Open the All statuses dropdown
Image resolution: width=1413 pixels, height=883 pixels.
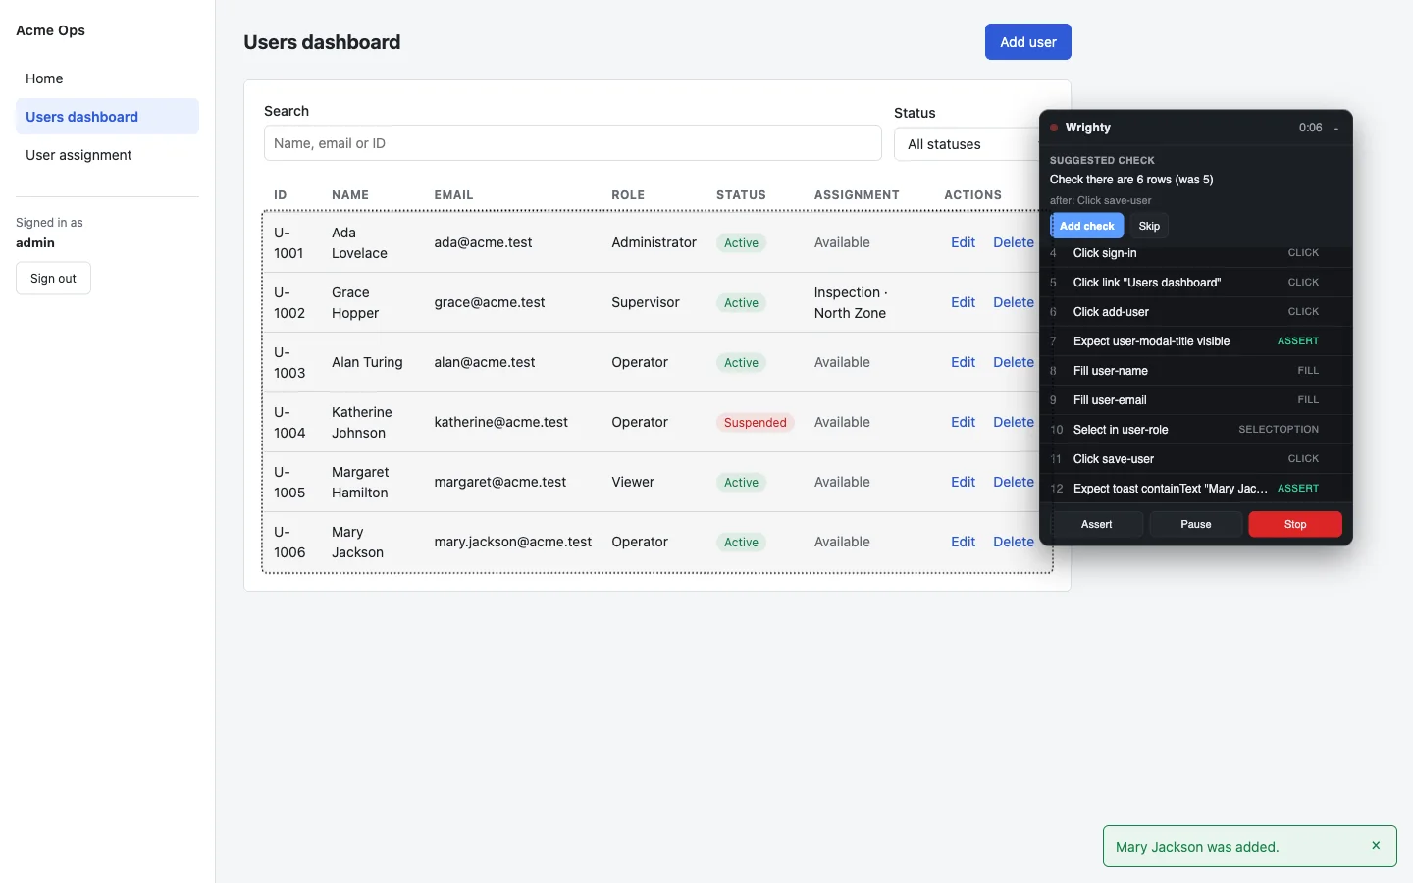[x=967, y=144]
